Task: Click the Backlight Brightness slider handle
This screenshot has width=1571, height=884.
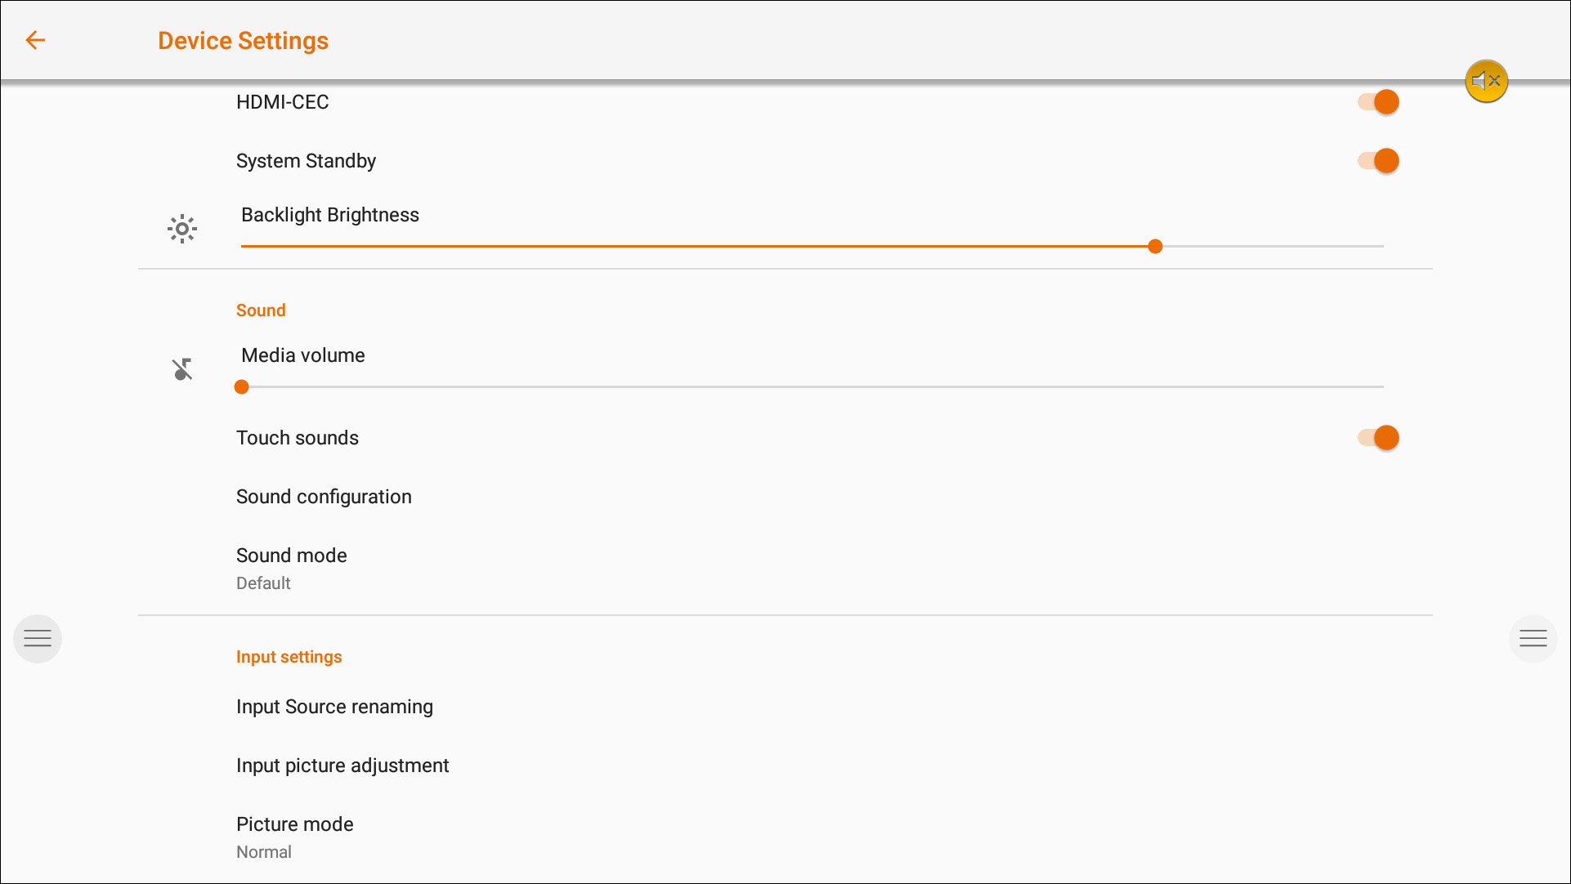Action: tap(1155, 246)
